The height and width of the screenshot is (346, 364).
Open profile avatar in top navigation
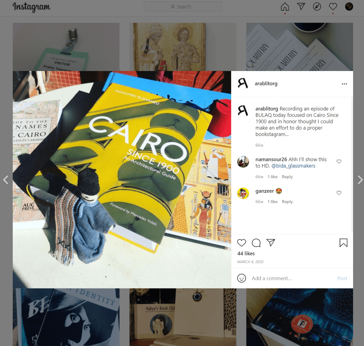tap(349, 7)
